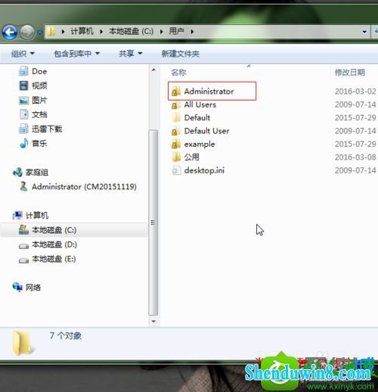Image resolution: width=378 pixels, height=392 pixels.
Task: Select the example folder icon
Action: [176, 144]
